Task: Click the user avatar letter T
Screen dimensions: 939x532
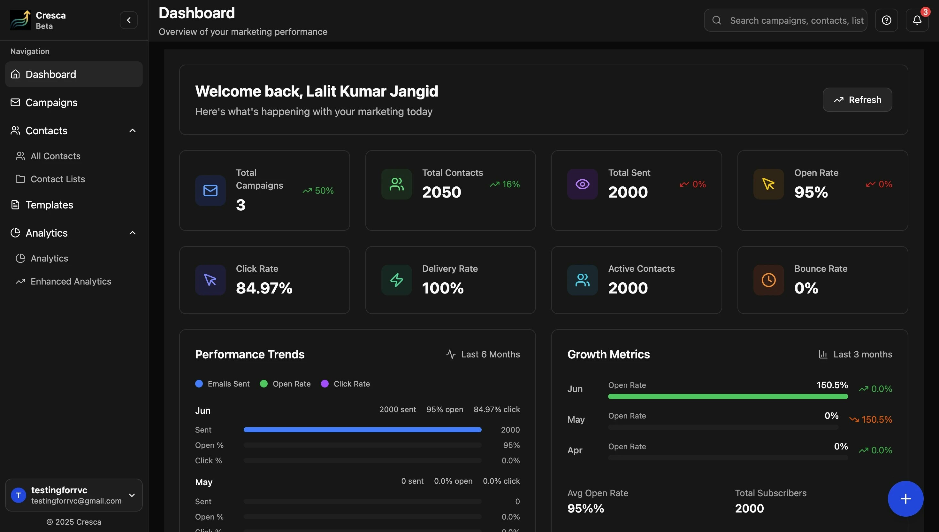Action: click(18, 496)
